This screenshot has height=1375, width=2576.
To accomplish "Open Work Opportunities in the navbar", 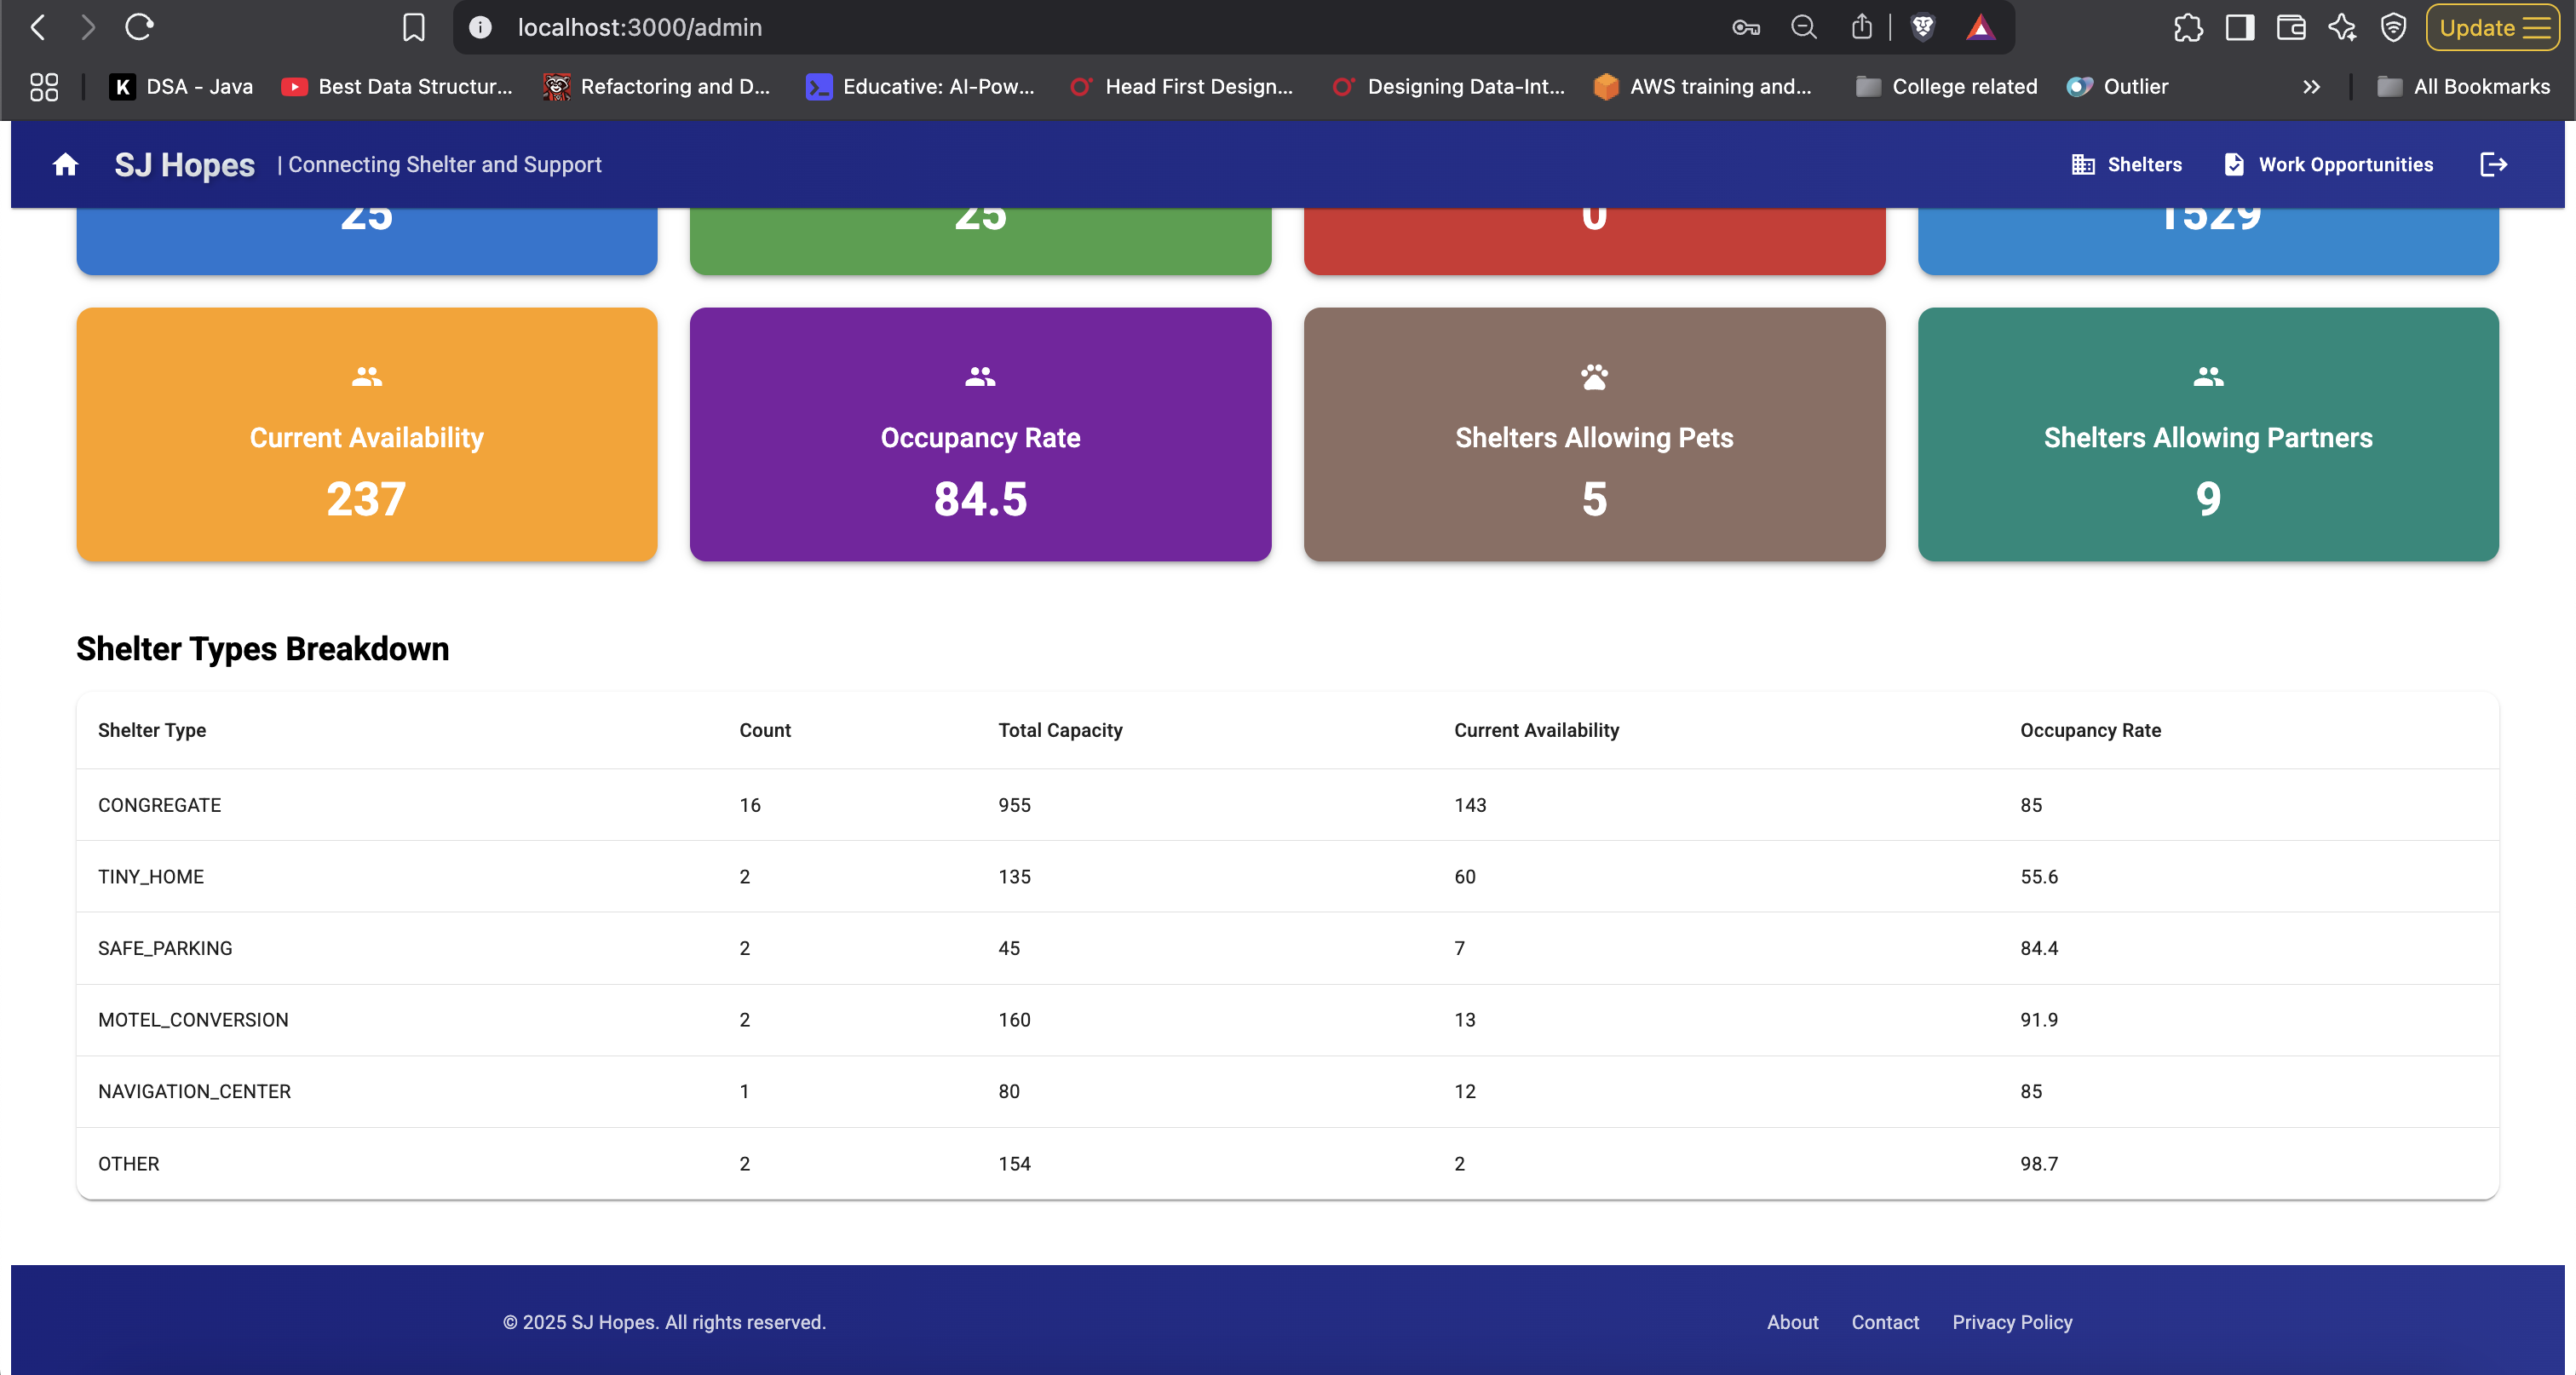I will 2329,164.
